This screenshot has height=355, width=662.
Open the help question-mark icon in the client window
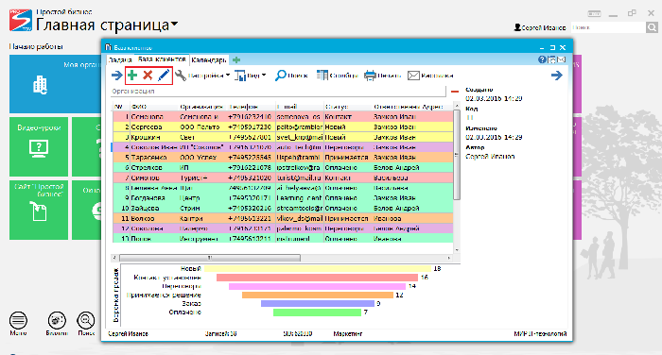542,59
